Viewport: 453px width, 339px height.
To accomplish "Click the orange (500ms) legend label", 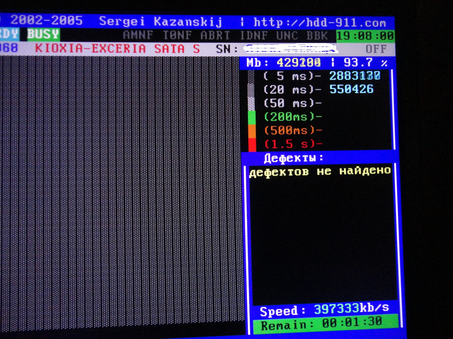I will [x=293, y=130].
